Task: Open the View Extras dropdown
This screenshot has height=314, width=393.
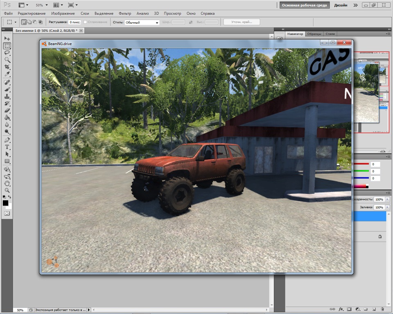Action: click(23, 5)
